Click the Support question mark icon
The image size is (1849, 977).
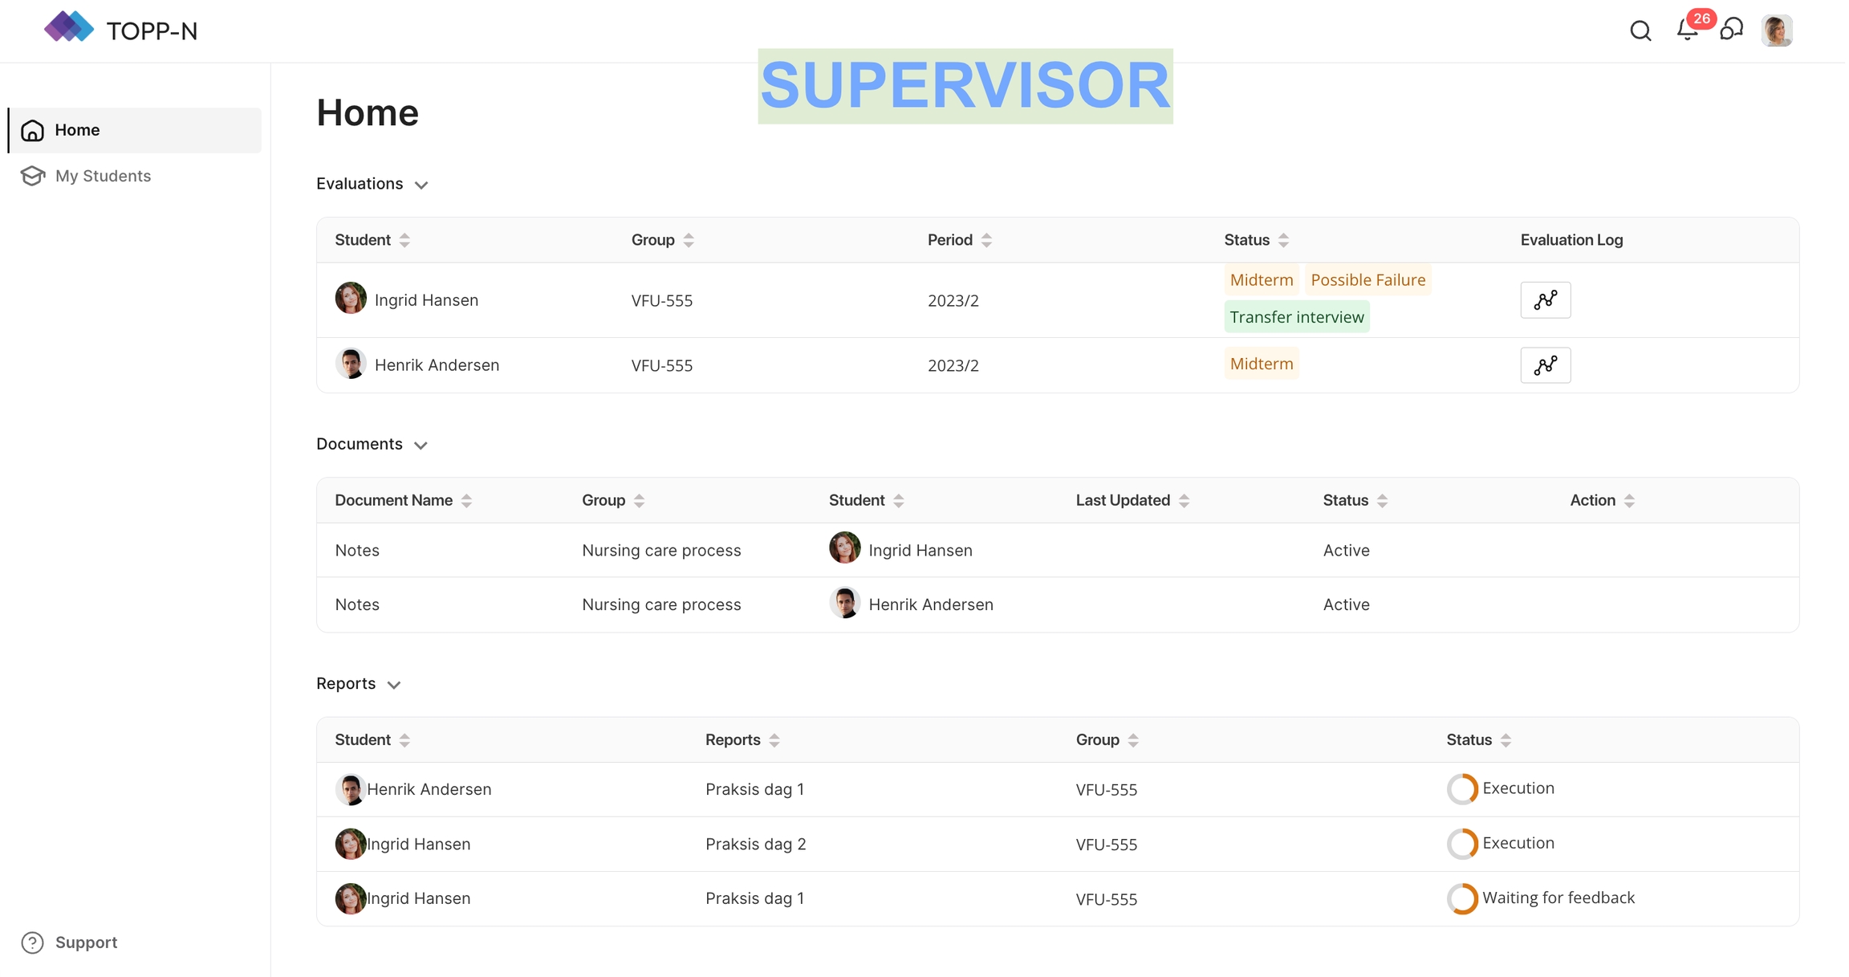coord(32,942)
